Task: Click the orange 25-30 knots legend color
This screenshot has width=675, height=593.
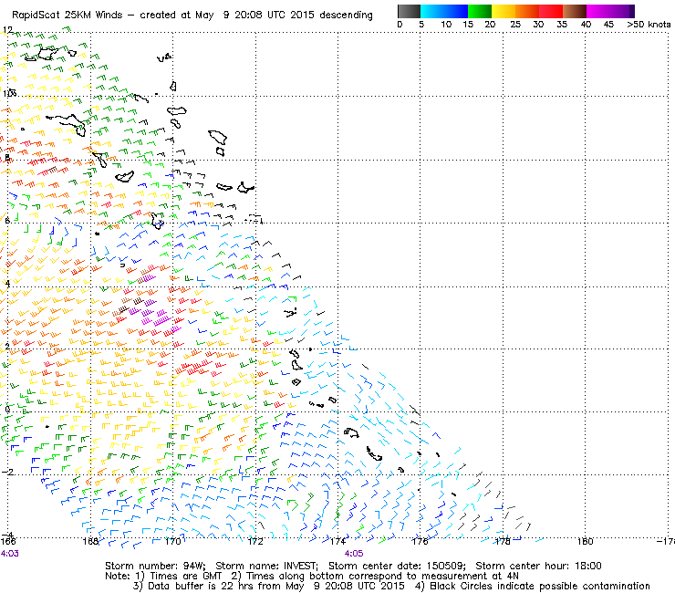Action: [x=527, y=11]
